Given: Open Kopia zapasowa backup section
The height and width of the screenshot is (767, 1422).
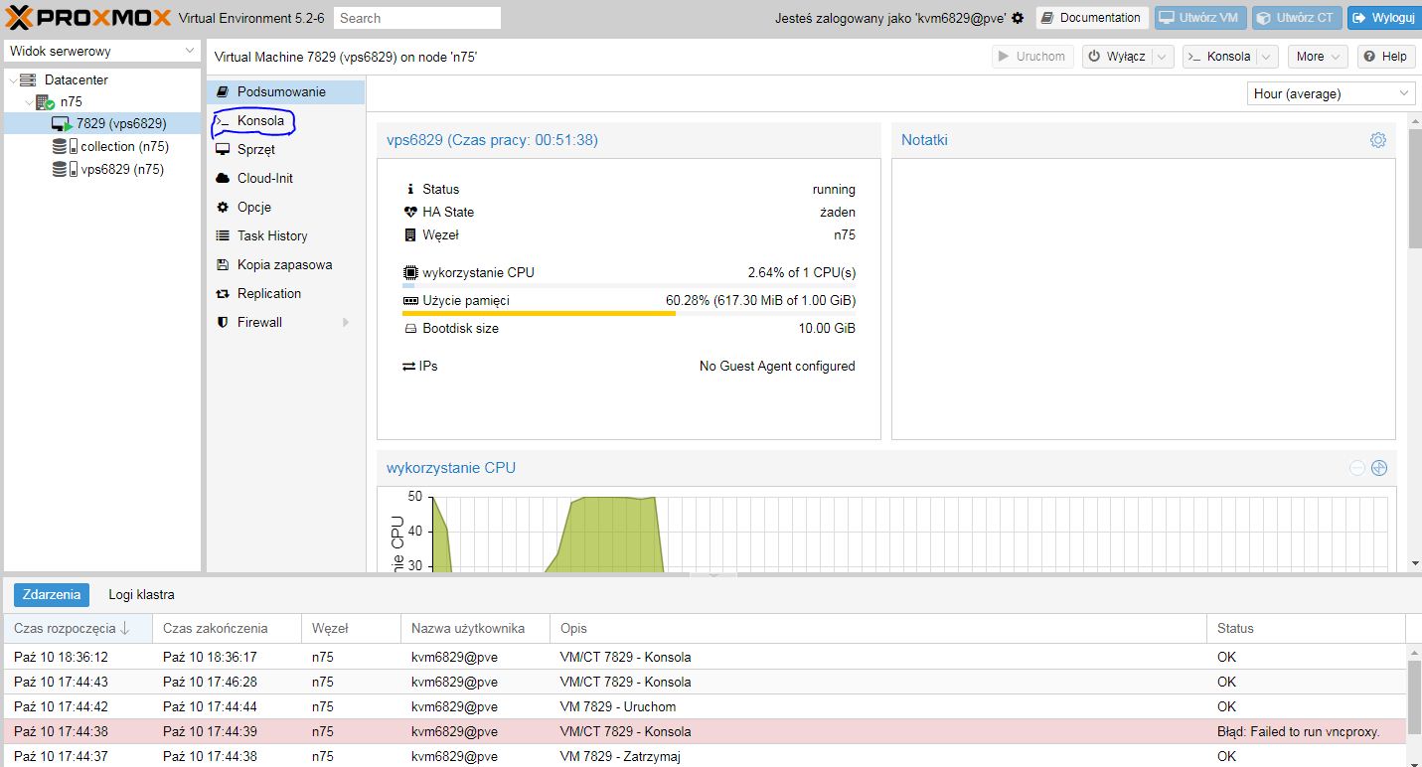Looking at the screenshot, I should click(284, 264).
